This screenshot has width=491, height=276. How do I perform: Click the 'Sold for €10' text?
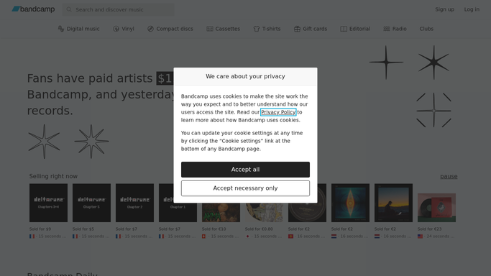214,229
